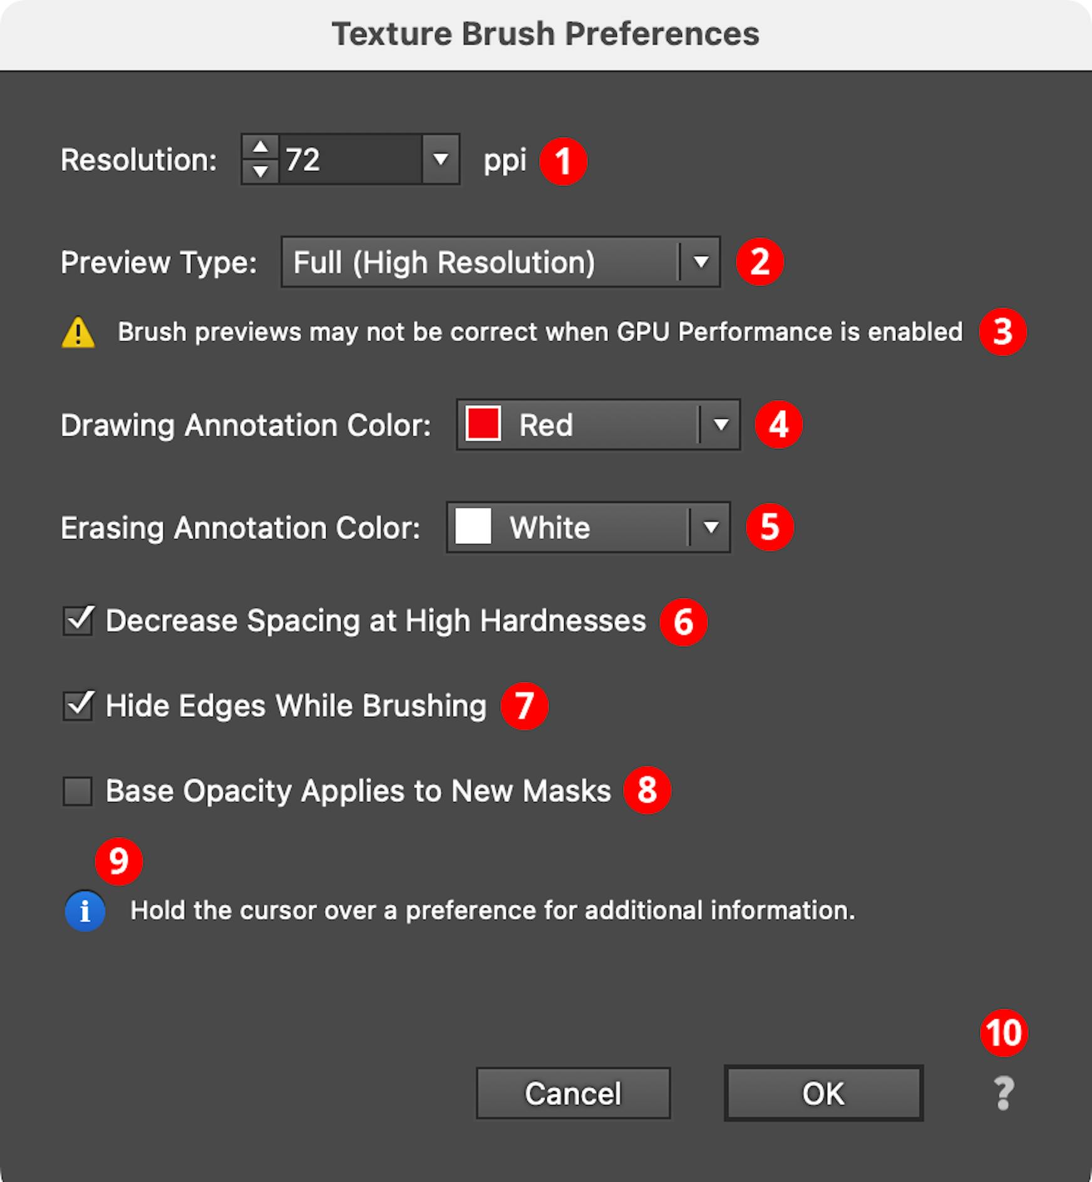Viewport: 1092px width, 1182px height.
Task: Decrease Resolution with the down stepper arrow
Action: tap(260, 170)
